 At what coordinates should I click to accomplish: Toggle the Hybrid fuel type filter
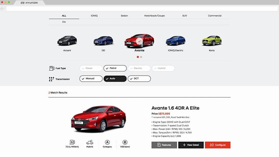pyautogui.click(x=163, y=68)
